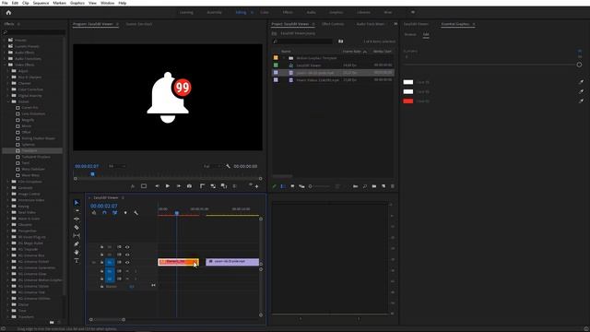Hide the lowest video track's eye
590x332 pixels.
[127, 262]
